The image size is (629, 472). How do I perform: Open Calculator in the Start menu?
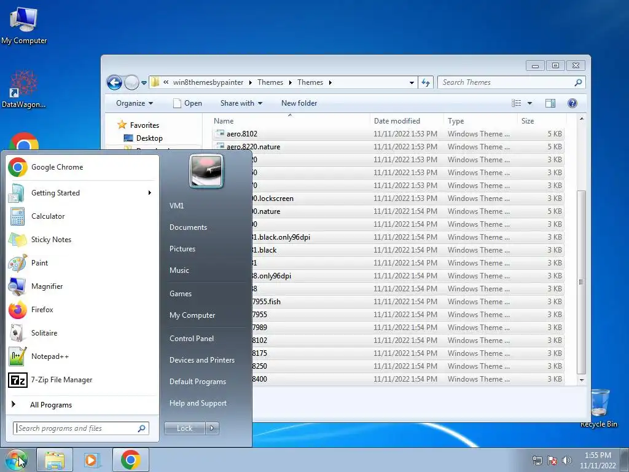click(x=82, y=216)
